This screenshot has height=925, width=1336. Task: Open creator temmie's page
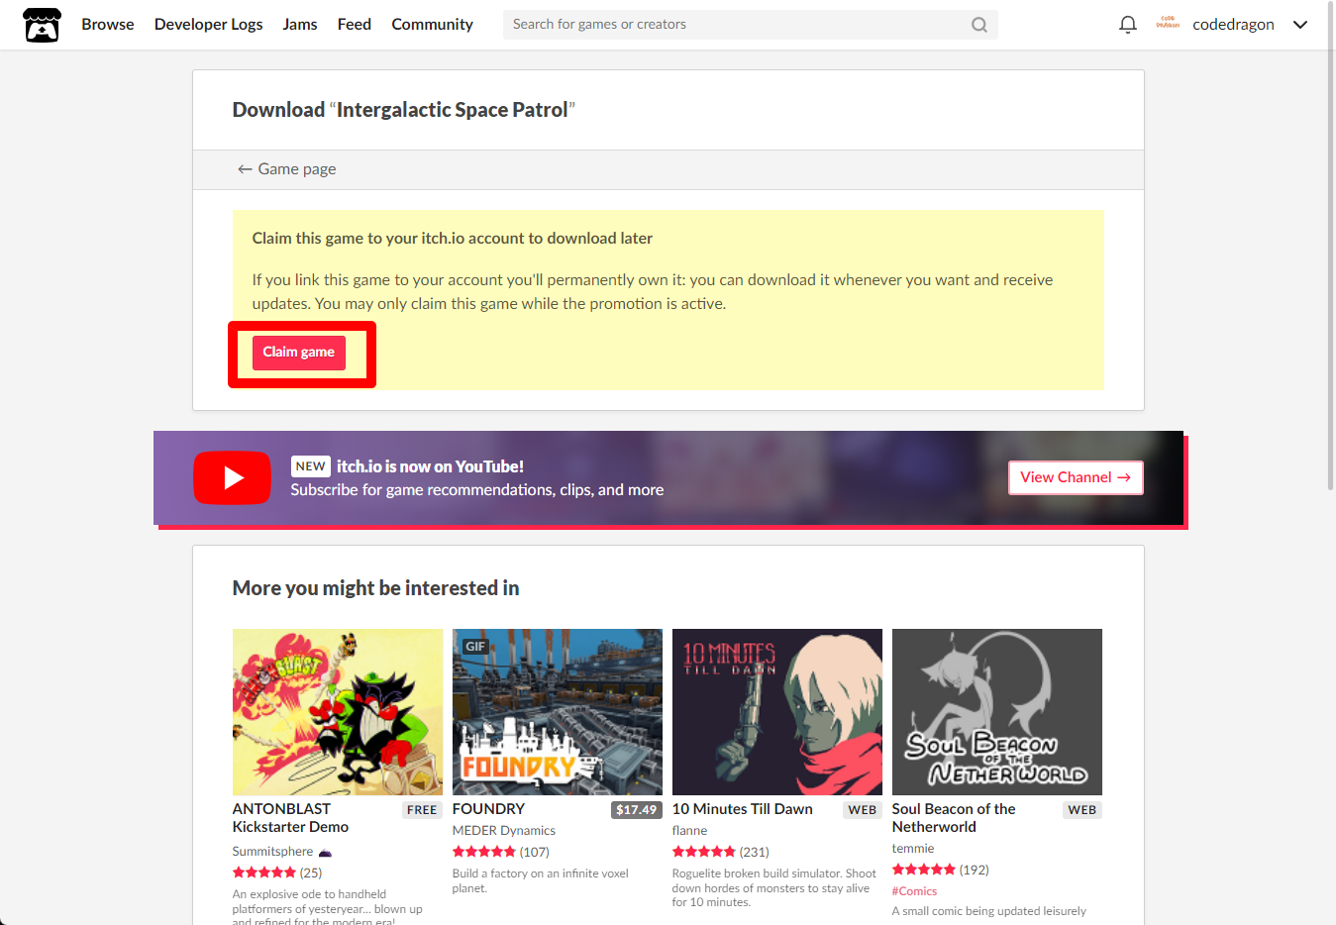(913, 849)
